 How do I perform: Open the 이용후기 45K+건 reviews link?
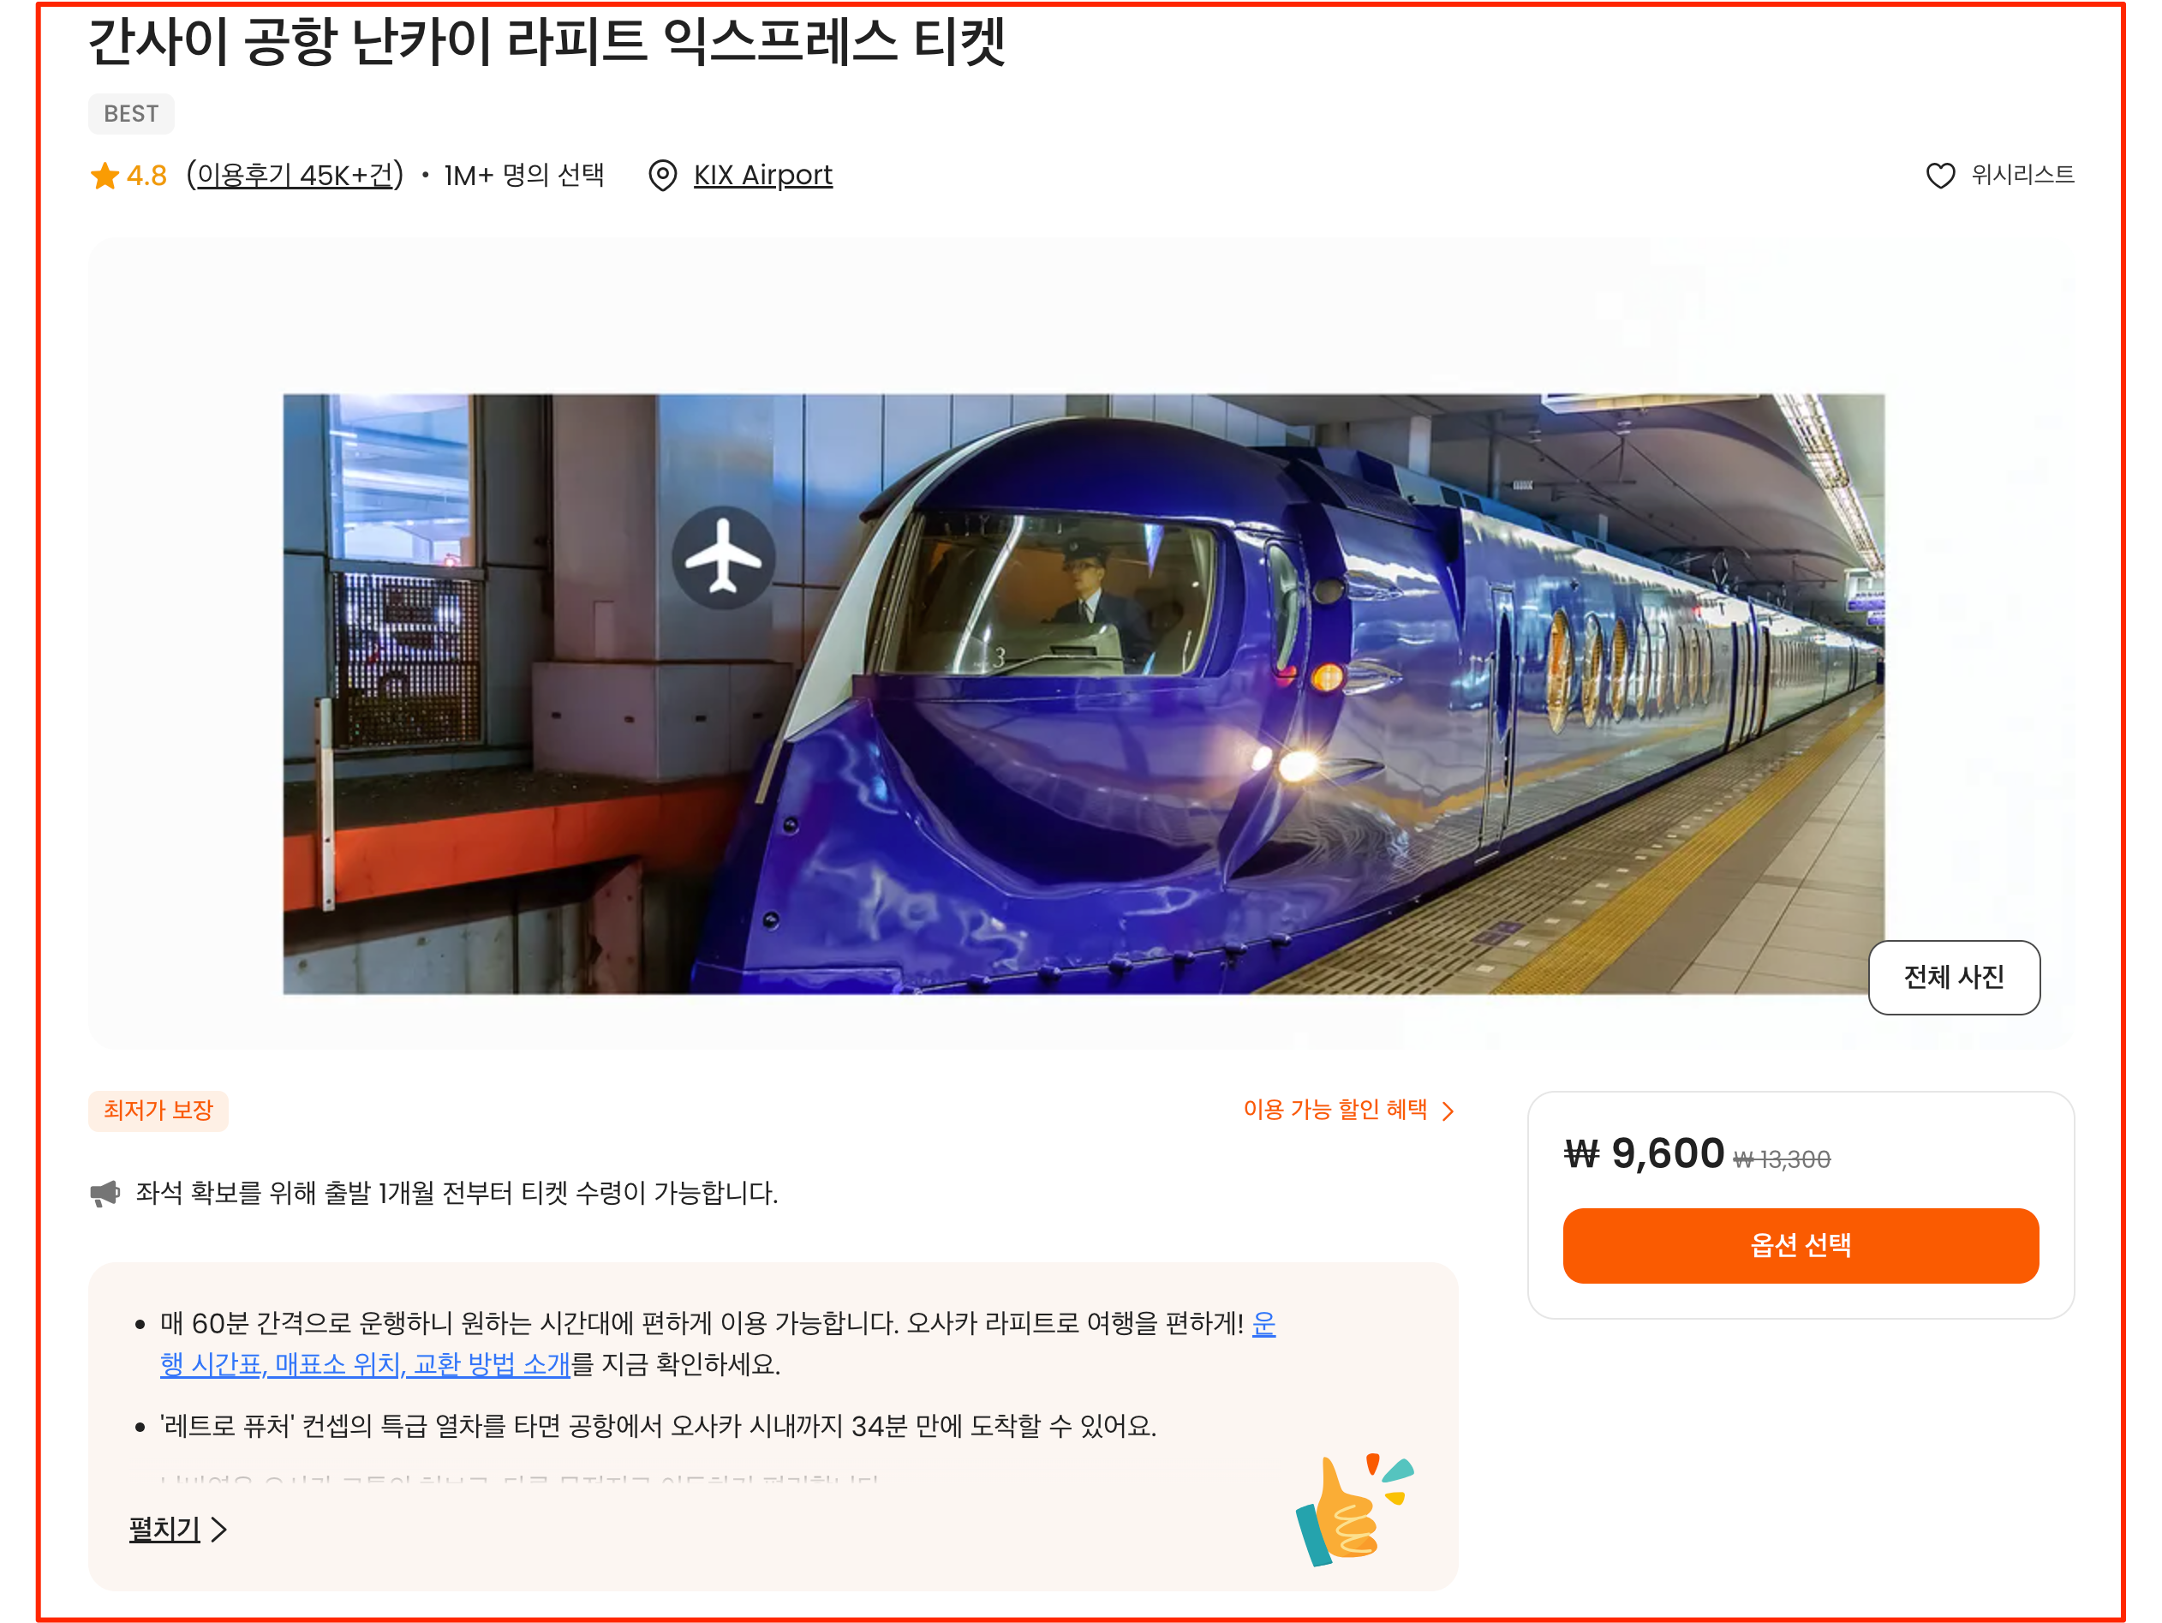pos(296,176)
